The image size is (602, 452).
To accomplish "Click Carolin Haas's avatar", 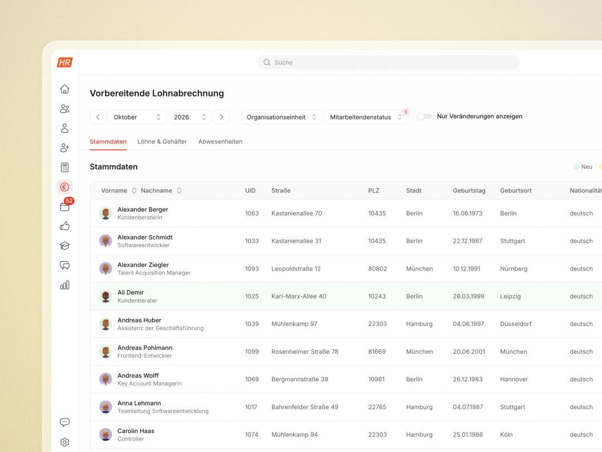I will (105, 434).
